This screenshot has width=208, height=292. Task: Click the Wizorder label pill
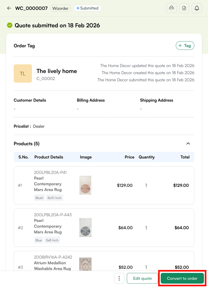[61, 8]
